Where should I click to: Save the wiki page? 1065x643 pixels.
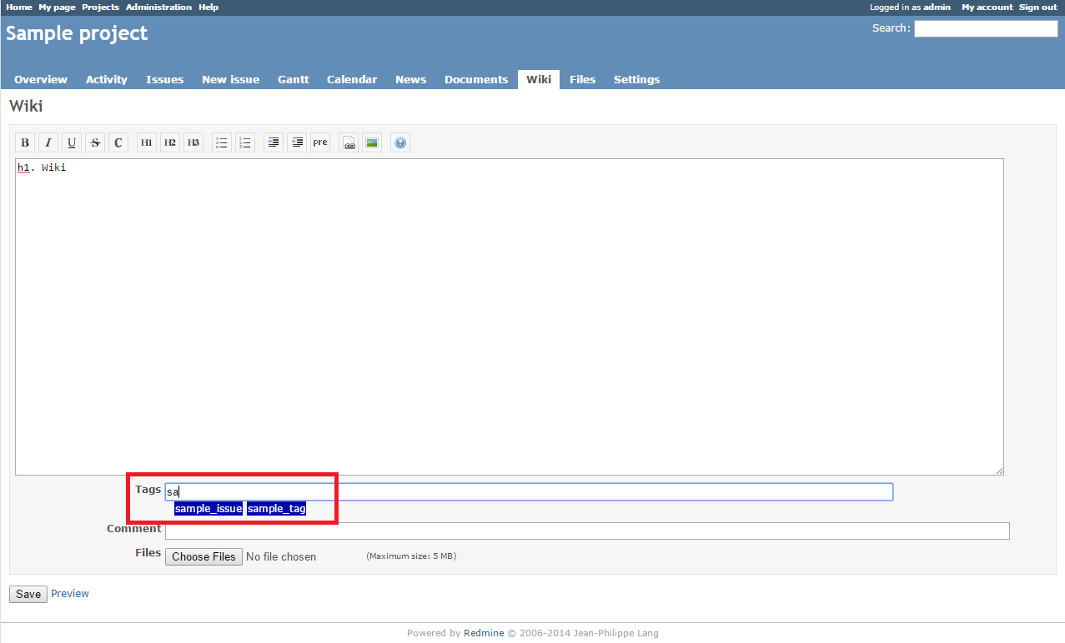tap(28, 594)
